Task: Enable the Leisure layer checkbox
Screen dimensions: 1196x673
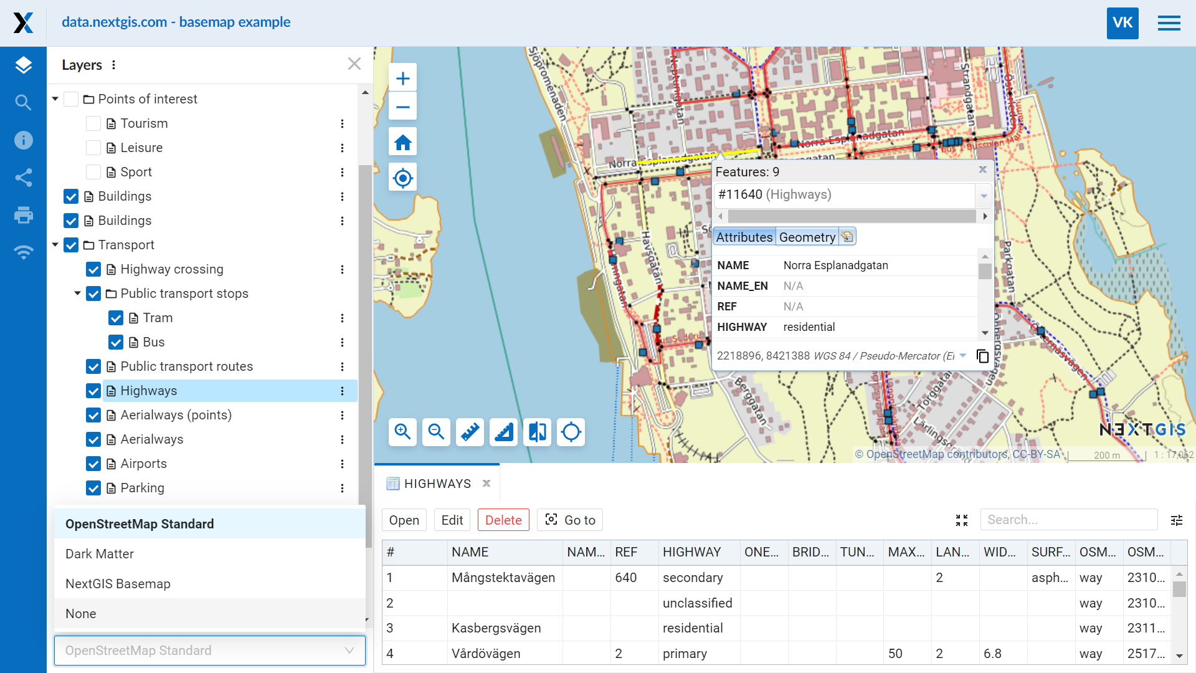Action: click(x=93, y=148)
